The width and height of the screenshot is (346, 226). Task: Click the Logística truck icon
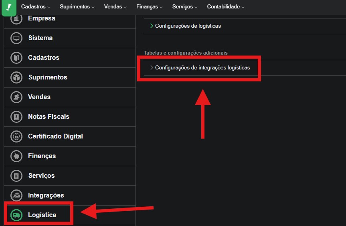pyautogui.click(x=16, y=215)
